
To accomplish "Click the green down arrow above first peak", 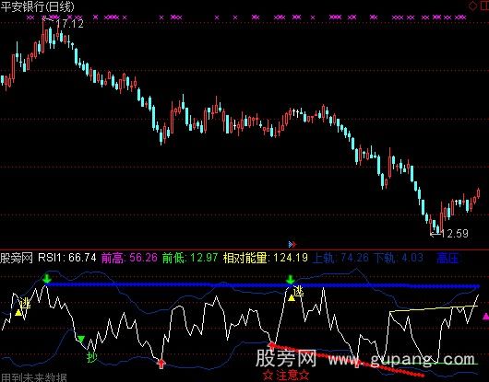I will (x=47, y=278).
